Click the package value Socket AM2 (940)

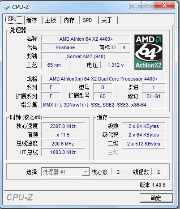[x=86, y=56]
